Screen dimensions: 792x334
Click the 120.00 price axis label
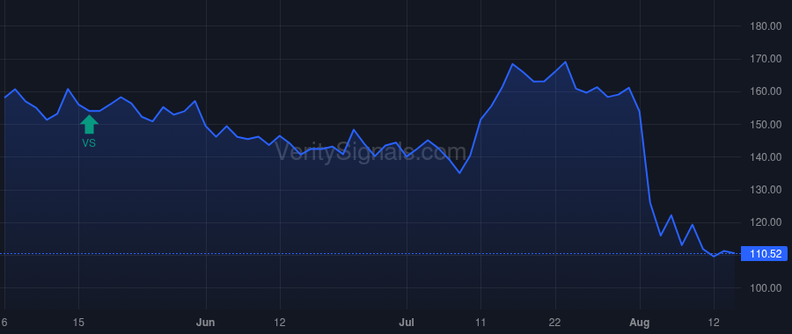coord(766,222)
